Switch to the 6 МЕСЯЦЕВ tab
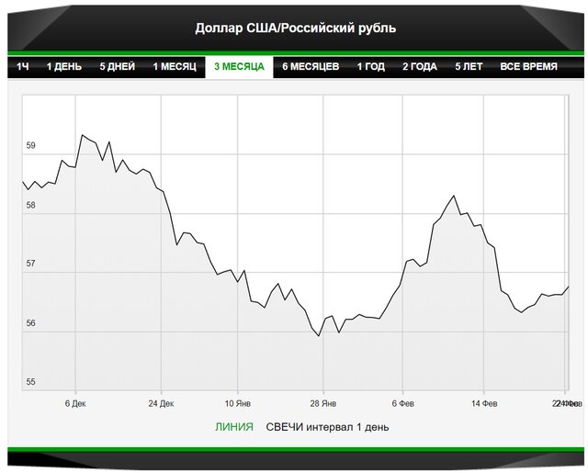 pyautogui.click(x=311, y=67)
